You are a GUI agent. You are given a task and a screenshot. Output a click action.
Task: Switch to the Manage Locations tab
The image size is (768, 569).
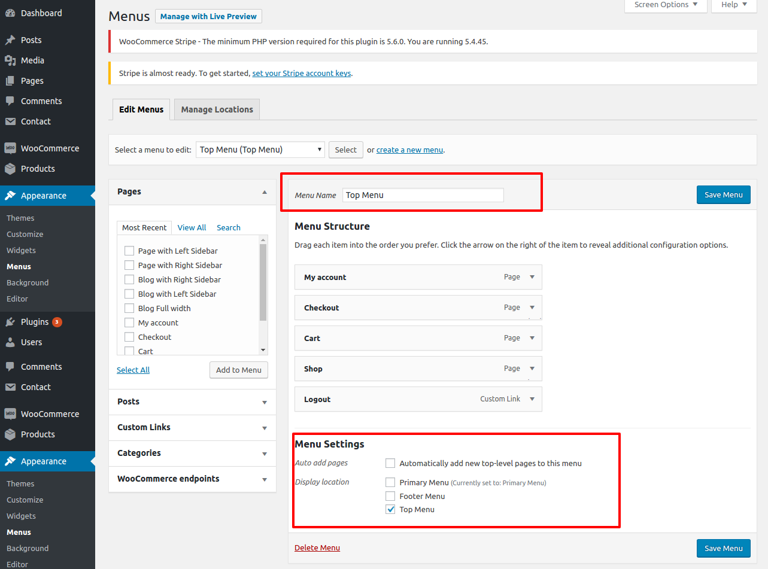pyautogui.click(x=217, y=109)
